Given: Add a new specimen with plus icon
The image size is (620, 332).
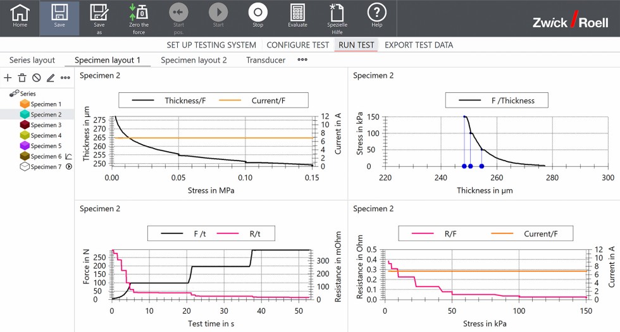Looking at the screenshot, I should tap(8, 78).
